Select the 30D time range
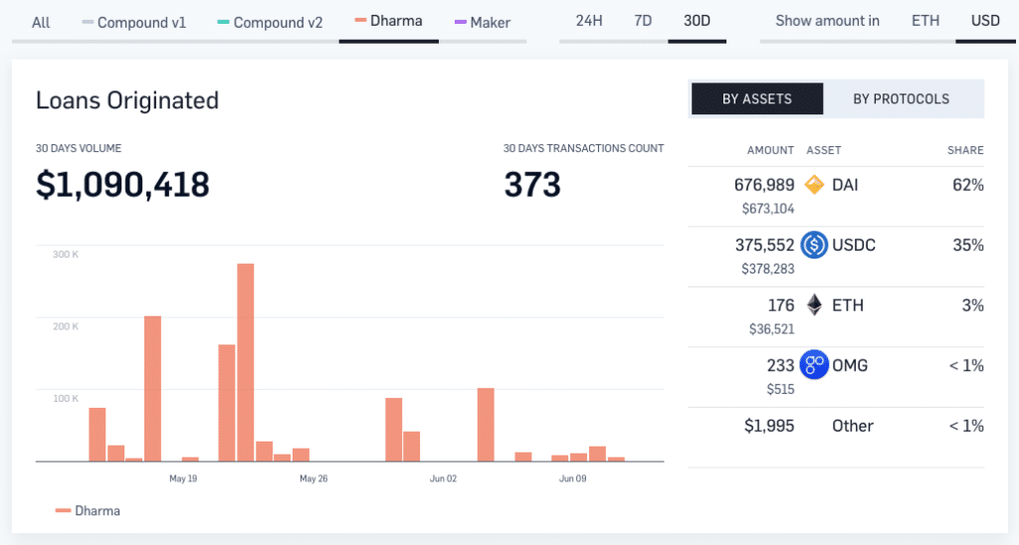The width and height of the screenshot is (1019, 545). coord(697,21)
